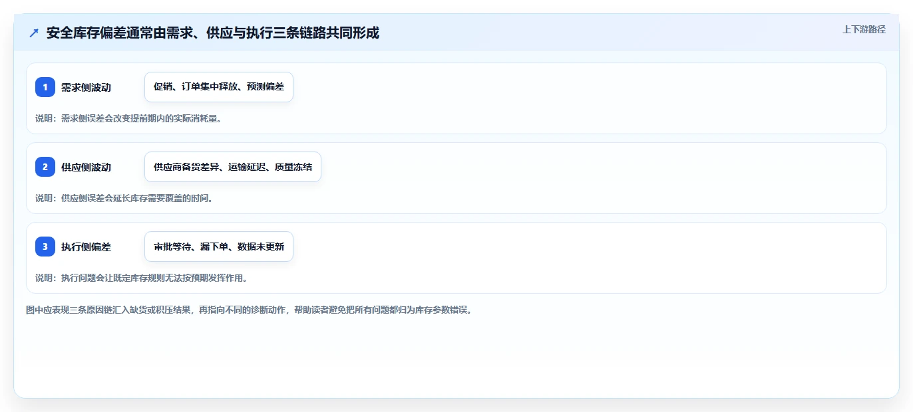Click the number 2 badge for 供应侧波动
913x412 pixels.
(x=45, y=167)
